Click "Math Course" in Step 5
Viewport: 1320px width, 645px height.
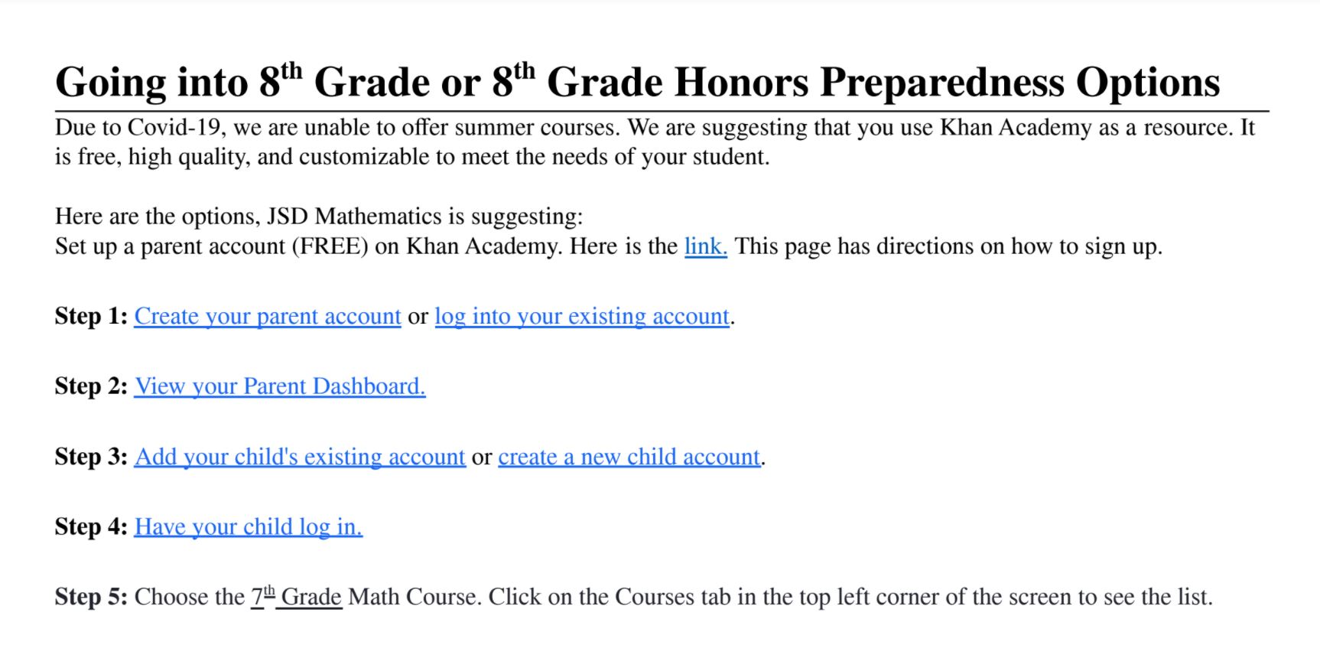coord(415,597)
